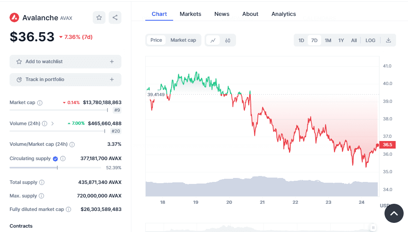Click the $465,660,488 volume value
Viewport: 408px width, 232px height.
(105, 124)
